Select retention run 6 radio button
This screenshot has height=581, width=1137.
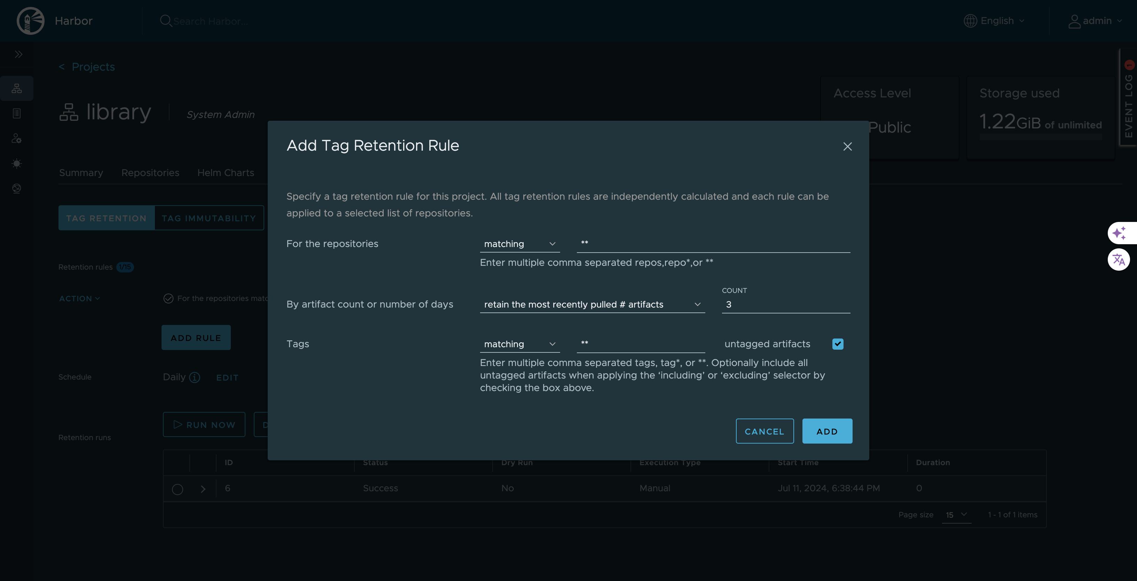point(178,489)
